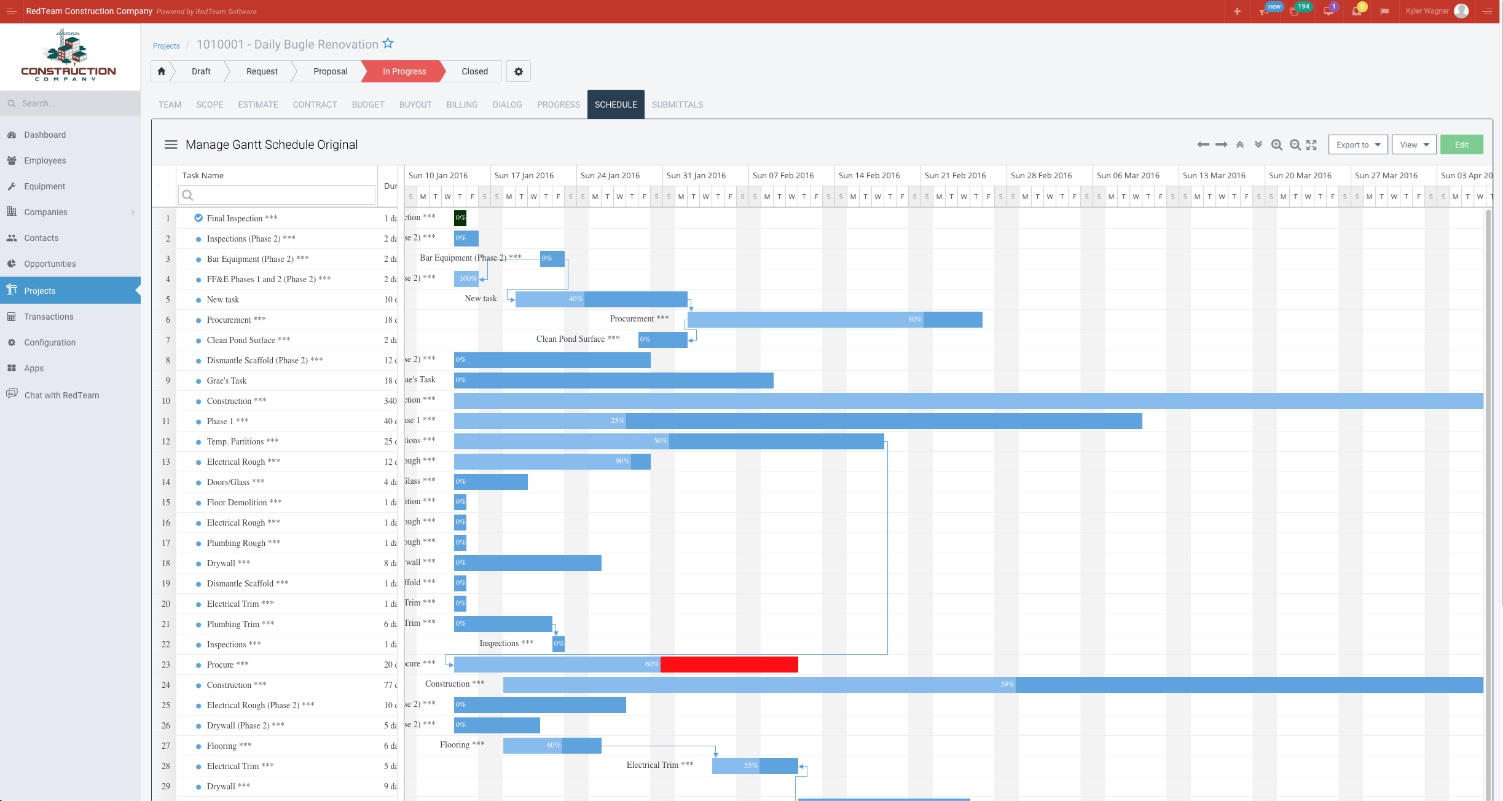This screenshot has height=801, width=1503.
Task: Open the Export to dropdown
Action: [x=1358, y=144]
